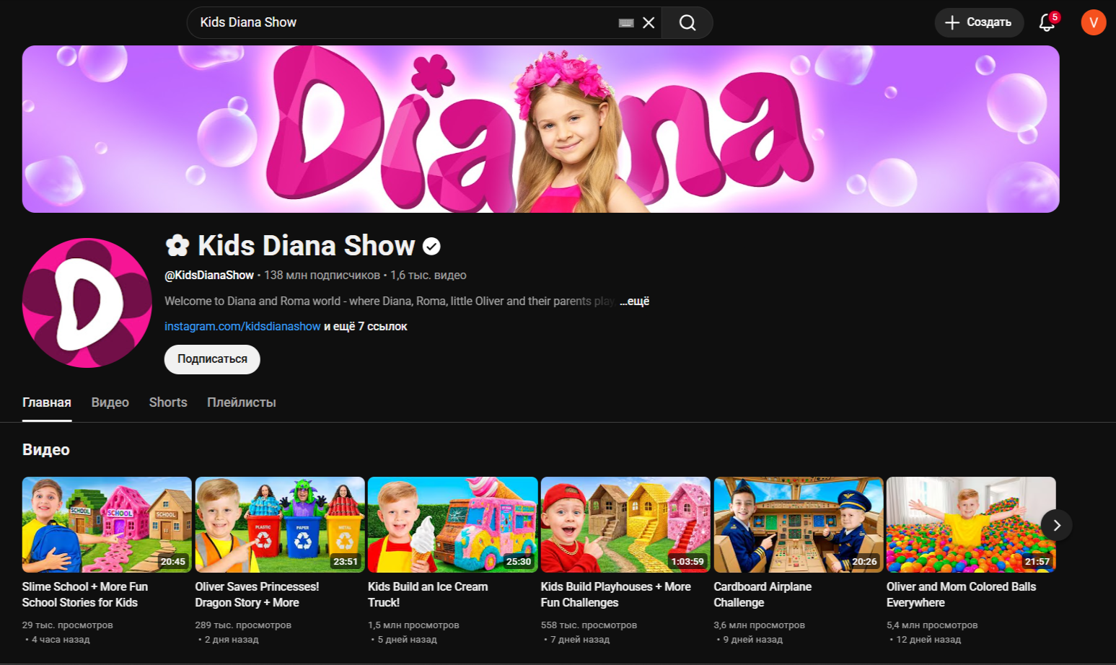Click the @KidsDianaShow handle
The width and height of the screenshot is (1116, 665).
point(209,275)
